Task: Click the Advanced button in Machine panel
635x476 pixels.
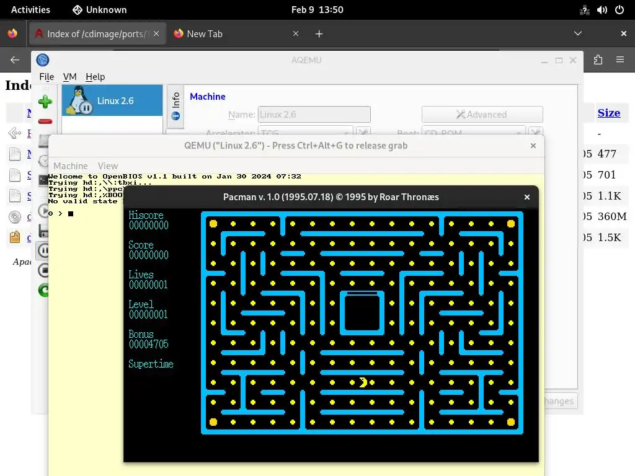Action: pyautogui.click(x=482, y=115)
